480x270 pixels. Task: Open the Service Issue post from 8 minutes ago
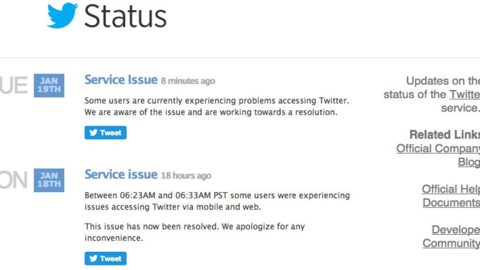tap(121, 80)
